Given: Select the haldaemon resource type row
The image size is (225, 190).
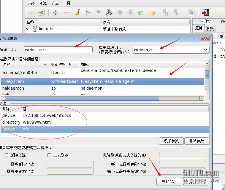Looking at the screenshot, I should click(102, 88).
